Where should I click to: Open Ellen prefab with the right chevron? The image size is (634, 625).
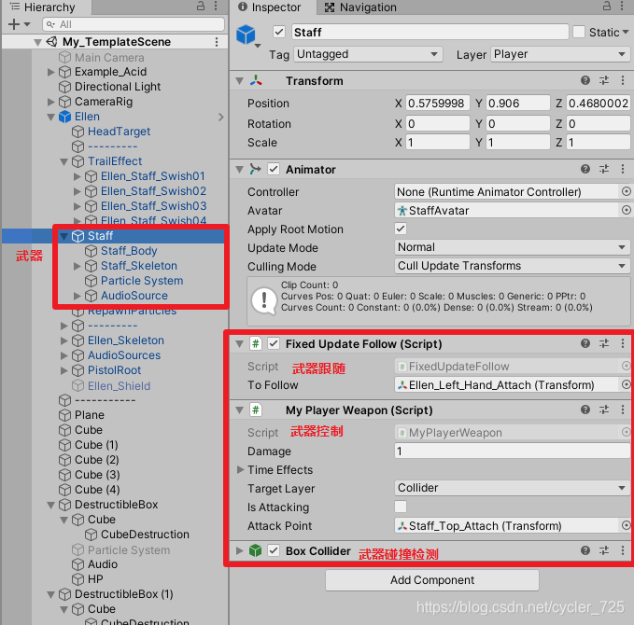(x=220, y=118)
